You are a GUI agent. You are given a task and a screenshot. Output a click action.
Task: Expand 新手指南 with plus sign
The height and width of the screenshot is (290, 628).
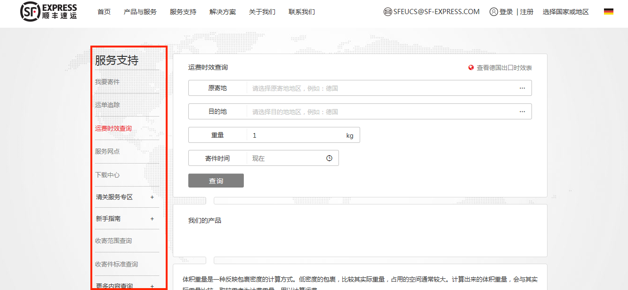coord(152,219)
